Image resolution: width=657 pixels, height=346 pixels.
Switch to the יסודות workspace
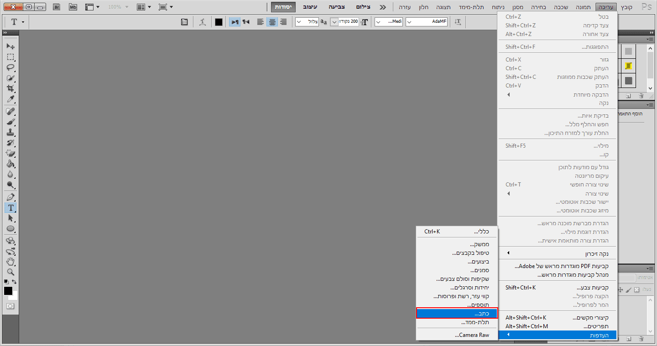tap(283, 7)
